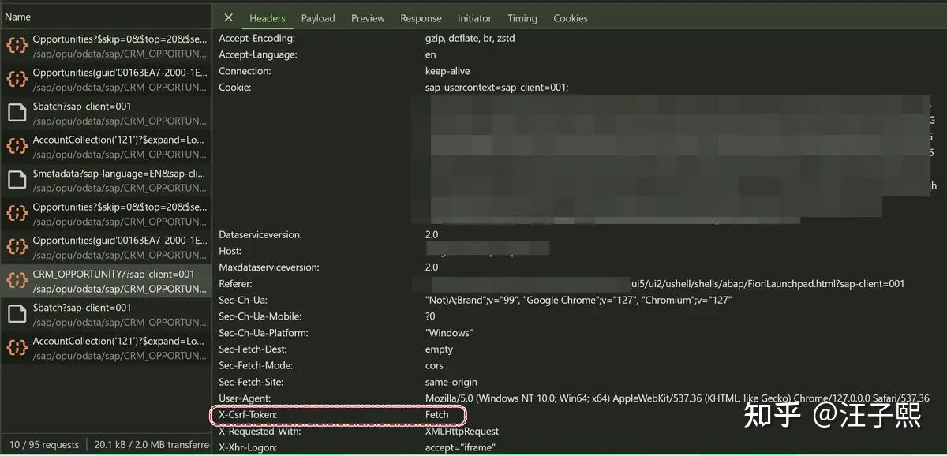
Task: Switch to the Headers tab
Action: click(268, 18)
